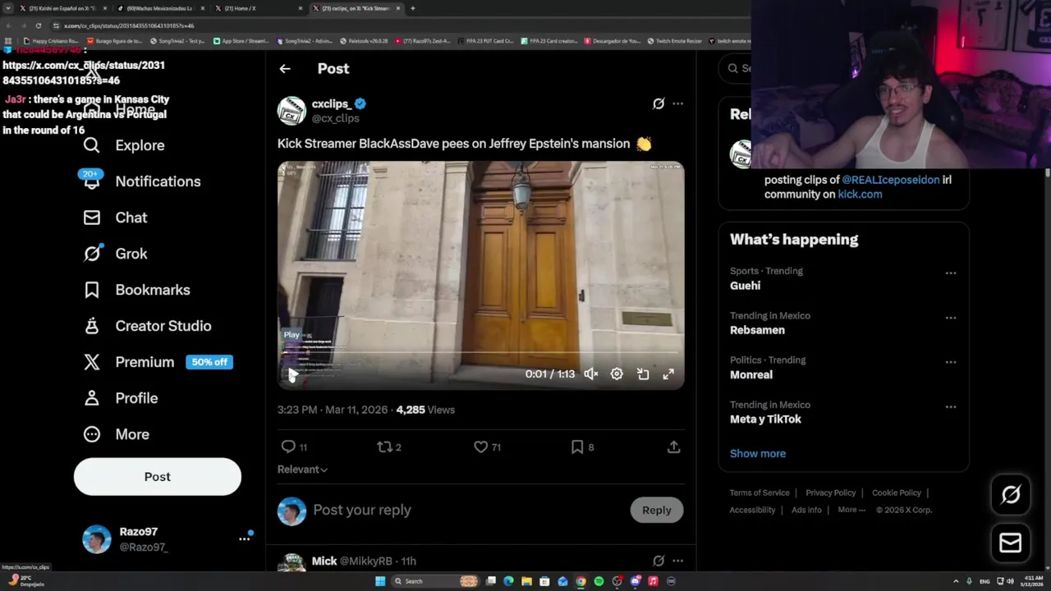
Task: Expand the More item in the X sidebar
Action: 116,434
